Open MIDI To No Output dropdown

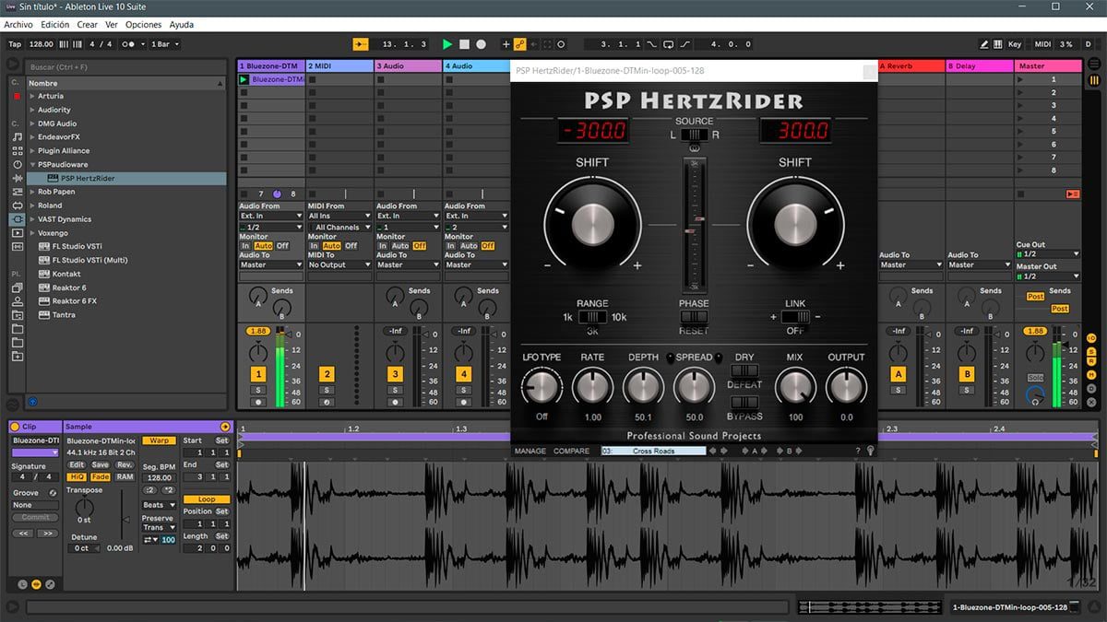(x=339, y=264)
